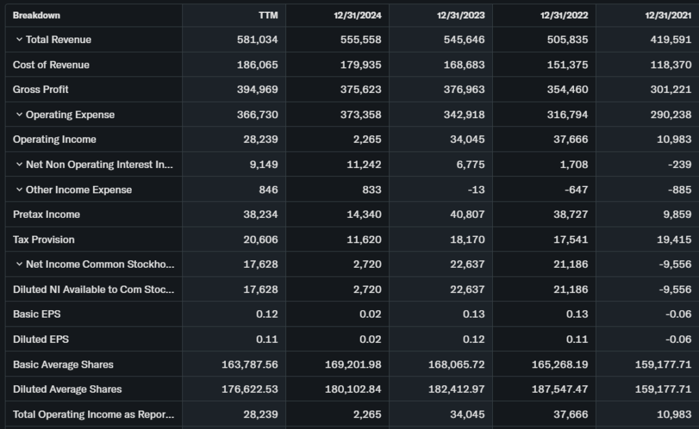
Task: Expand the Other Income Expense chevron
Action: (19, 190)
